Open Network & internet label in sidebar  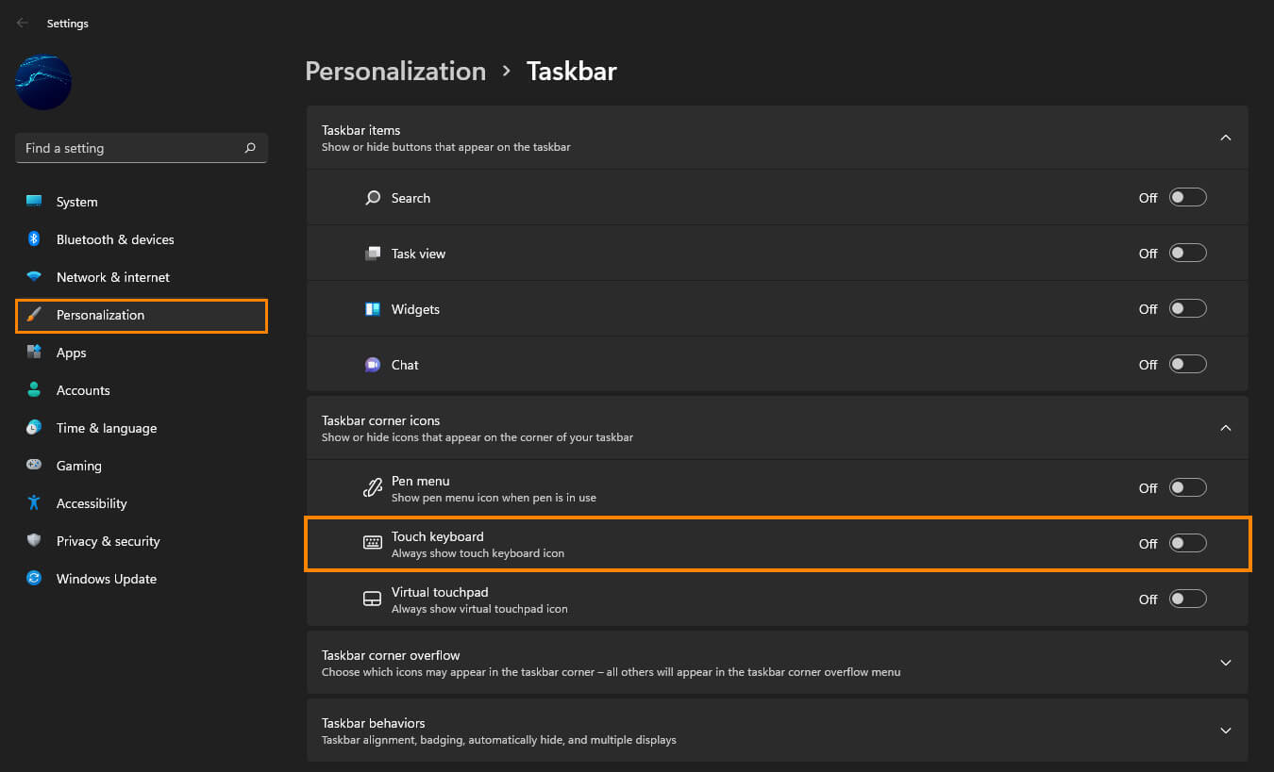113,277
